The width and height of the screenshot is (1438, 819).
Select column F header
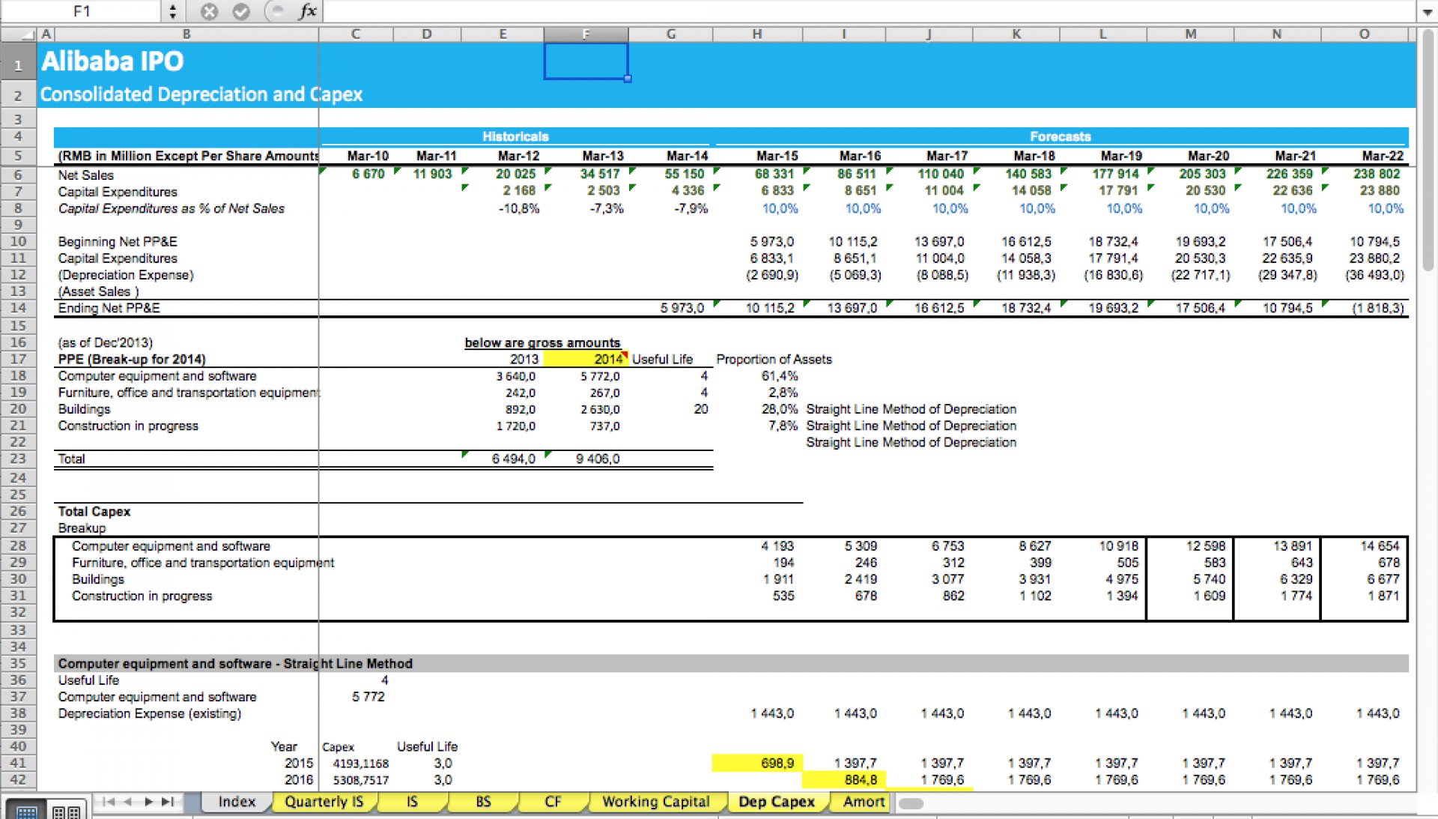tap(586, 34)
